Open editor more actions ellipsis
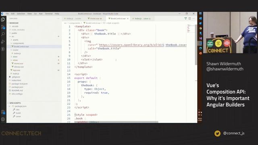The height and width of the screenshot is (145, 258). 193,19
